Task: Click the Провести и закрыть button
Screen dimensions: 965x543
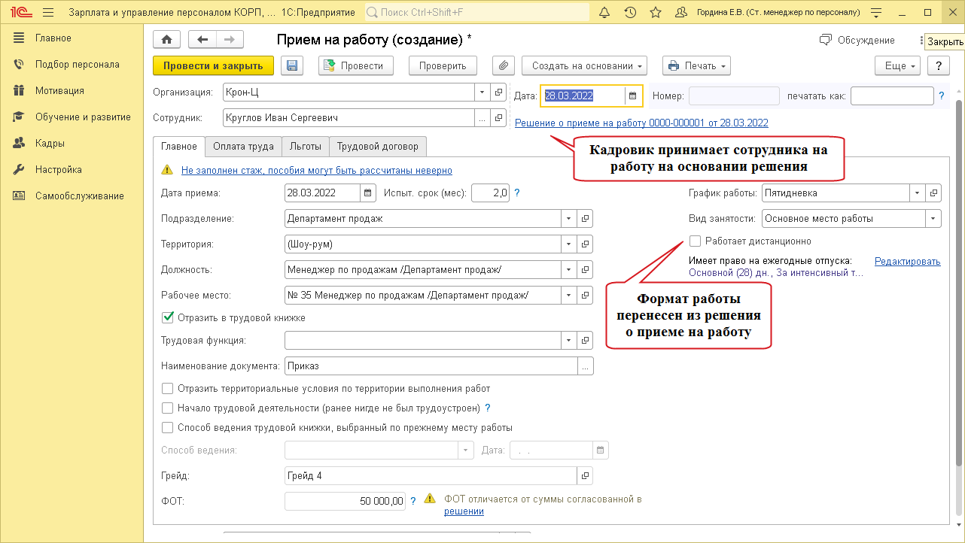Action: pos(213,66)
